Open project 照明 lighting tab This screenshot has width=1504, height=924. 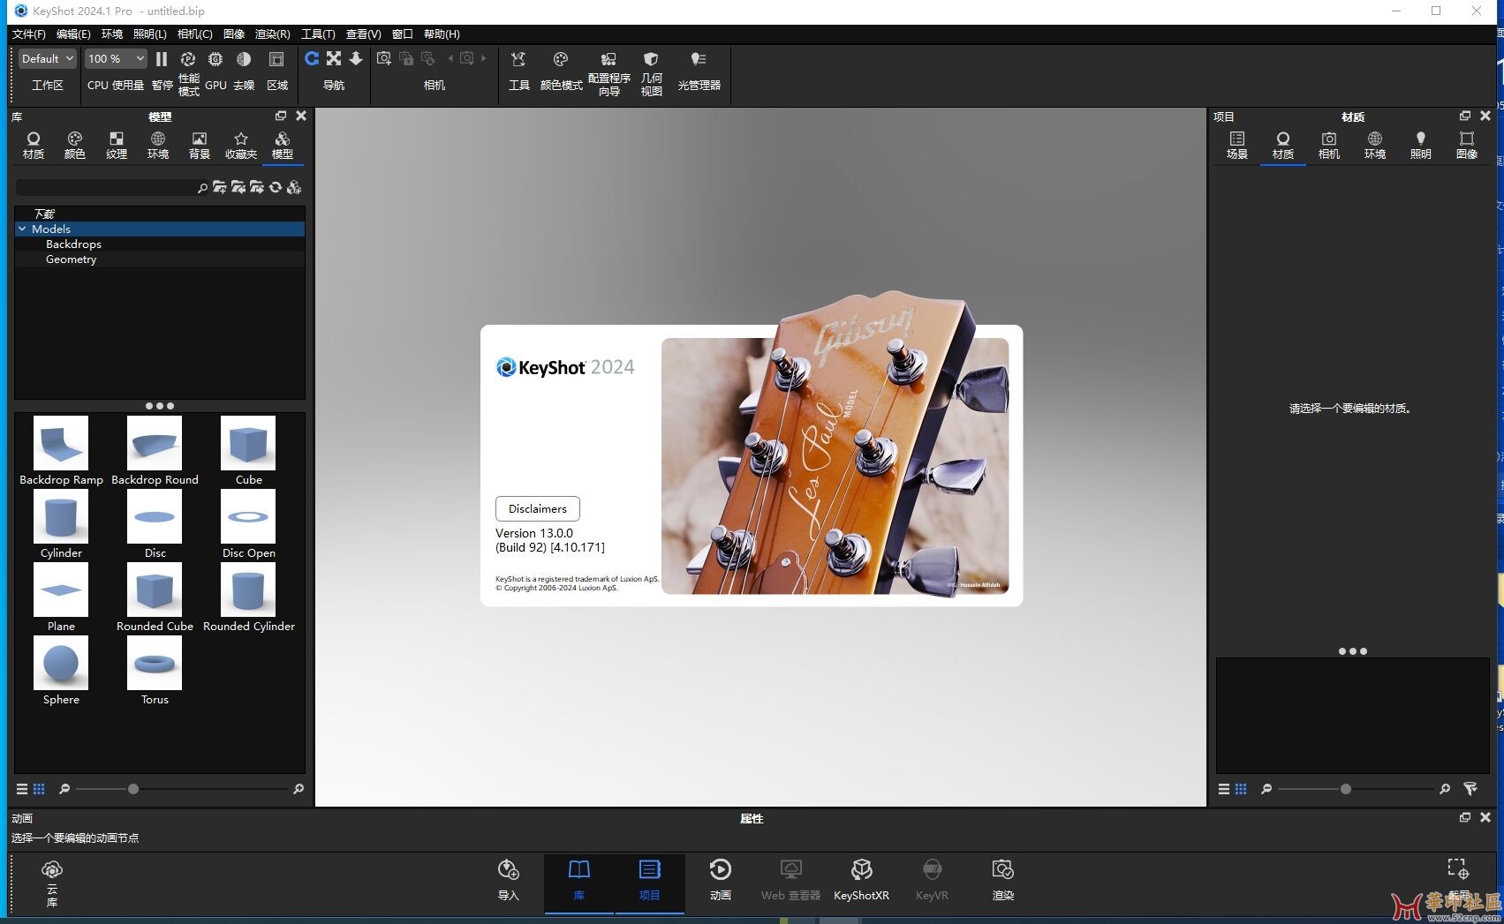1421,146
